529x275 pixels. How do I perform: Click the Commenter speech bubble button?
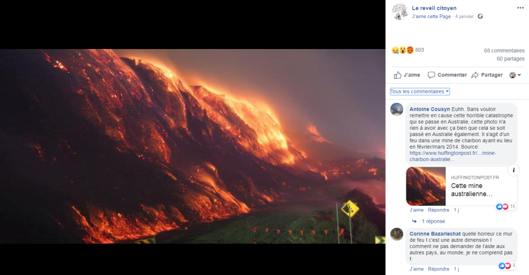tap(447, 75)
